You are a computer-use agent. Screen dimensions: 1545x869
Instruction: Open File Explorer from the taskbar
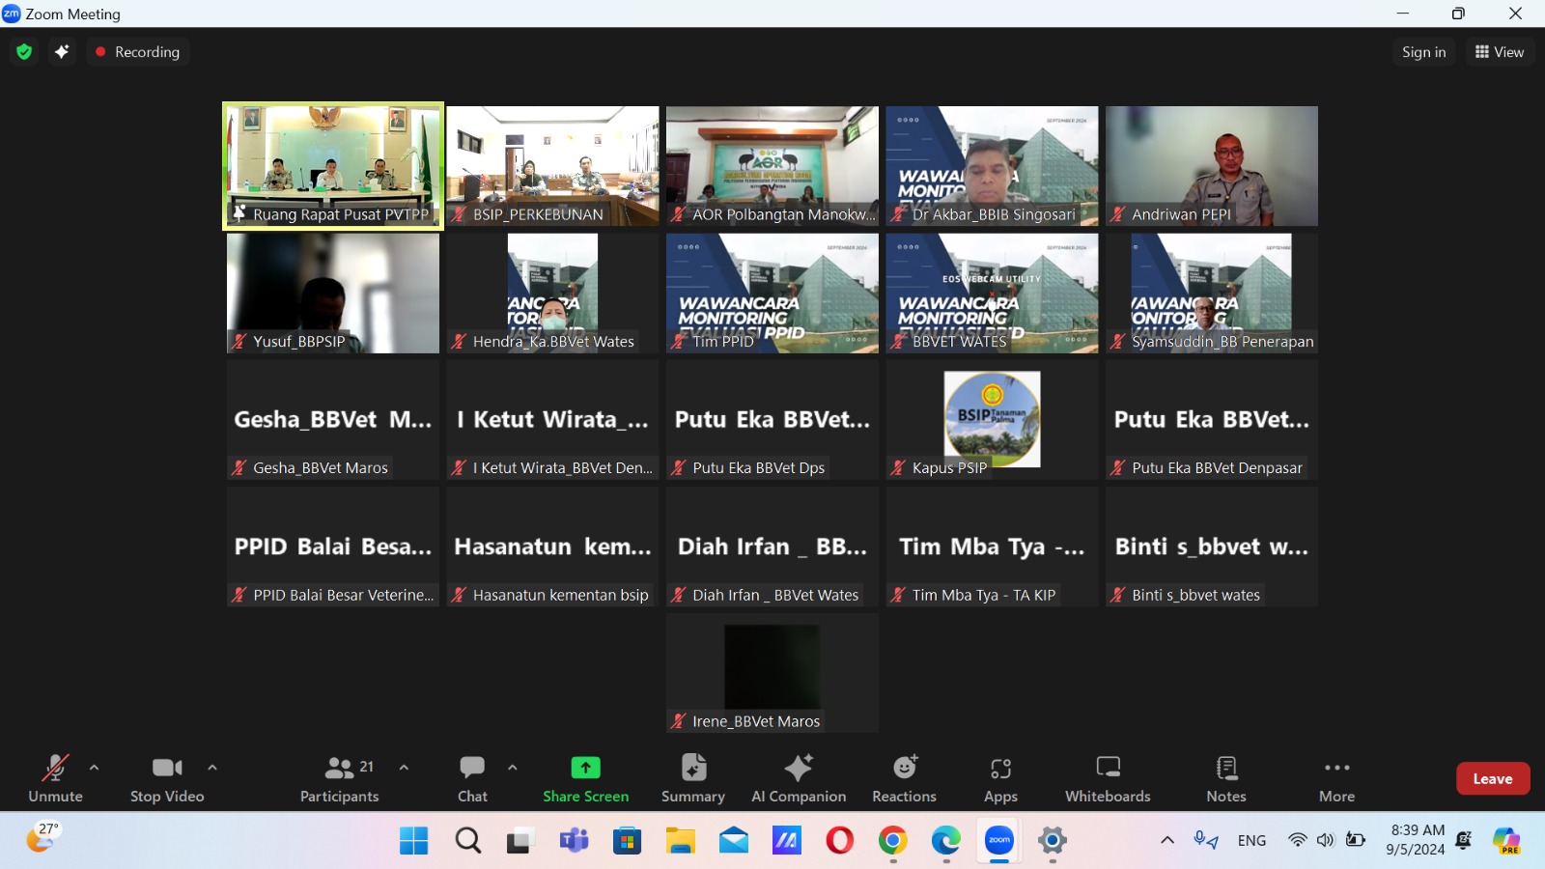click(x=680, y=841)
